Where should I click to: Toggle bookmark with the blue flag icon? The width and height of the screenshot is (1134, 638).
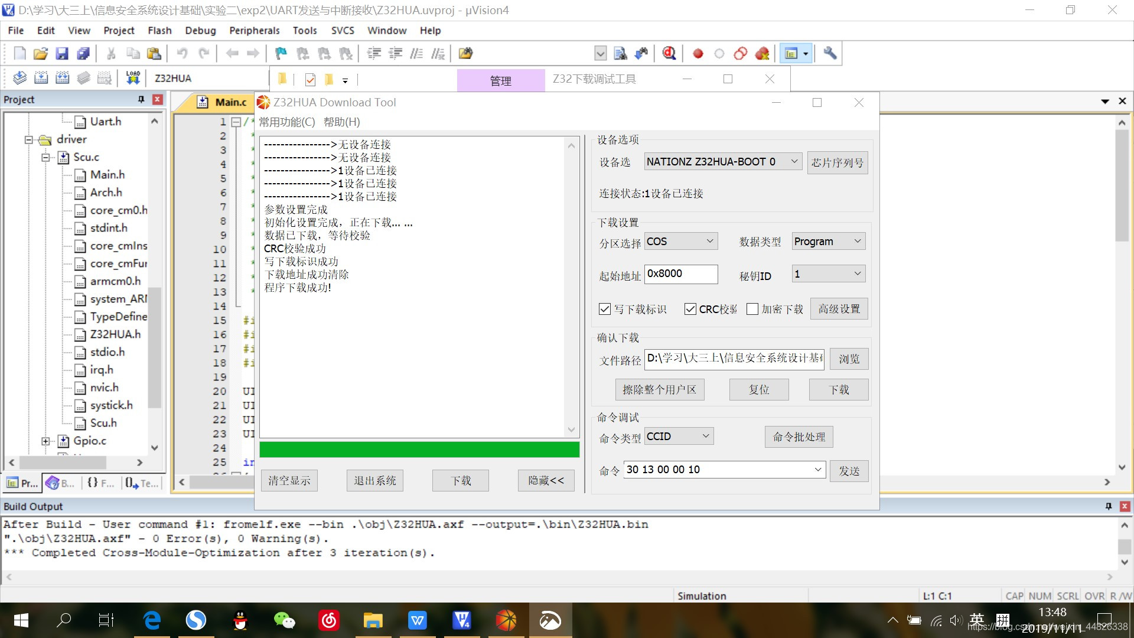click(281, 54)
